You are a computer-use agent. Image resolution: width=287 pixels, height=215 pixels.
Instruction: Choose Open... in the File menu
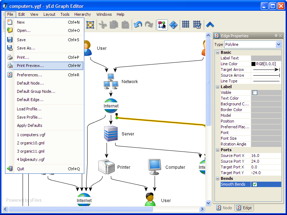(x=44, y=30)
